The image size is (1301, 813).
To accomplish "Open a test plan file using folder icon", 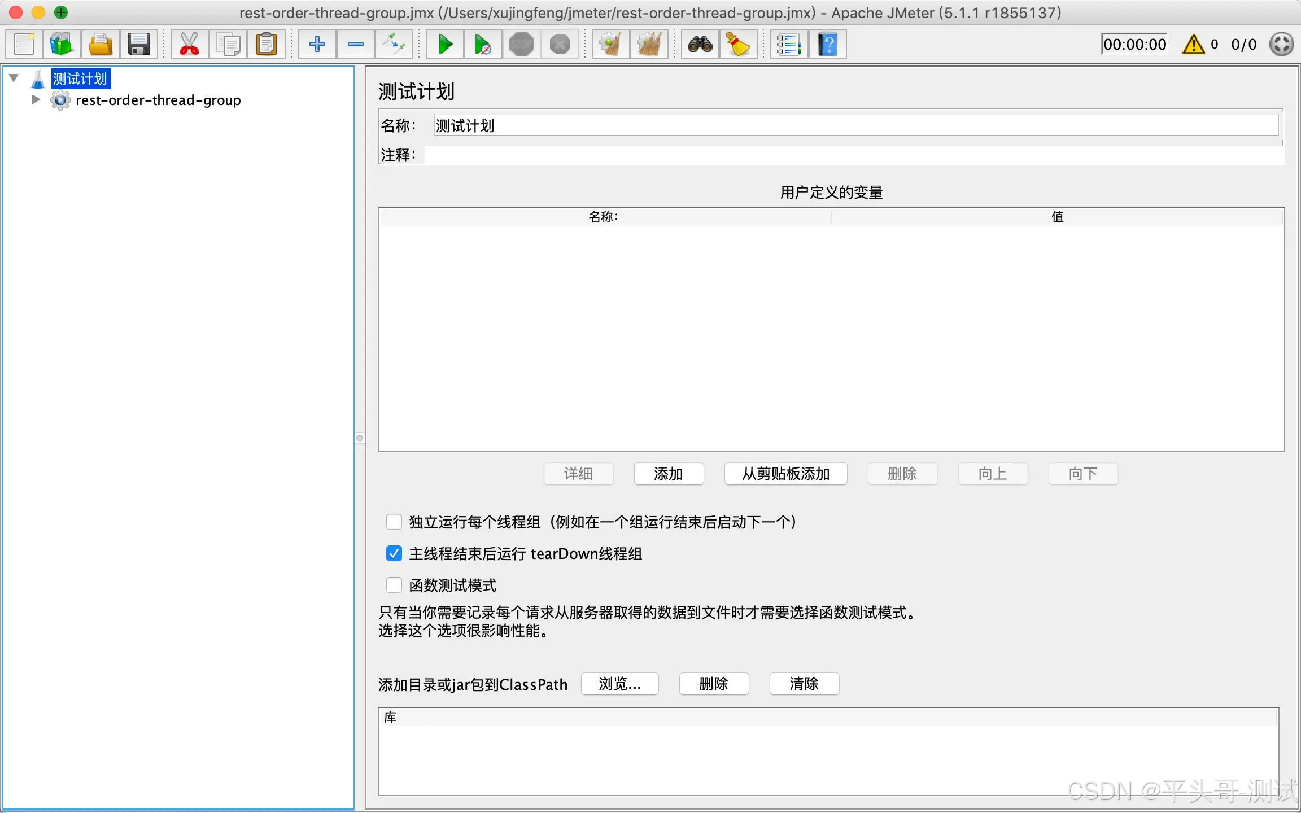I will (100, 43).
